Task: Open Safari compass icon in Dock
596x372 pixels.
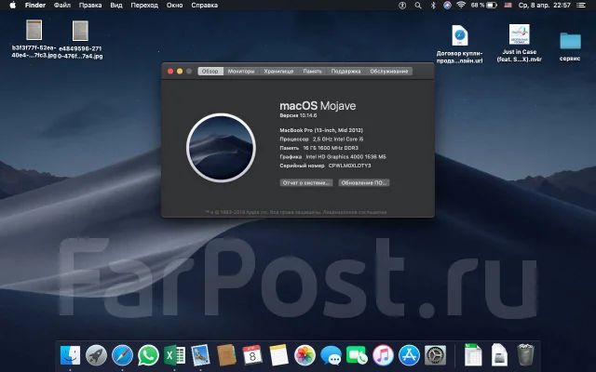Action: coord(122,355)
